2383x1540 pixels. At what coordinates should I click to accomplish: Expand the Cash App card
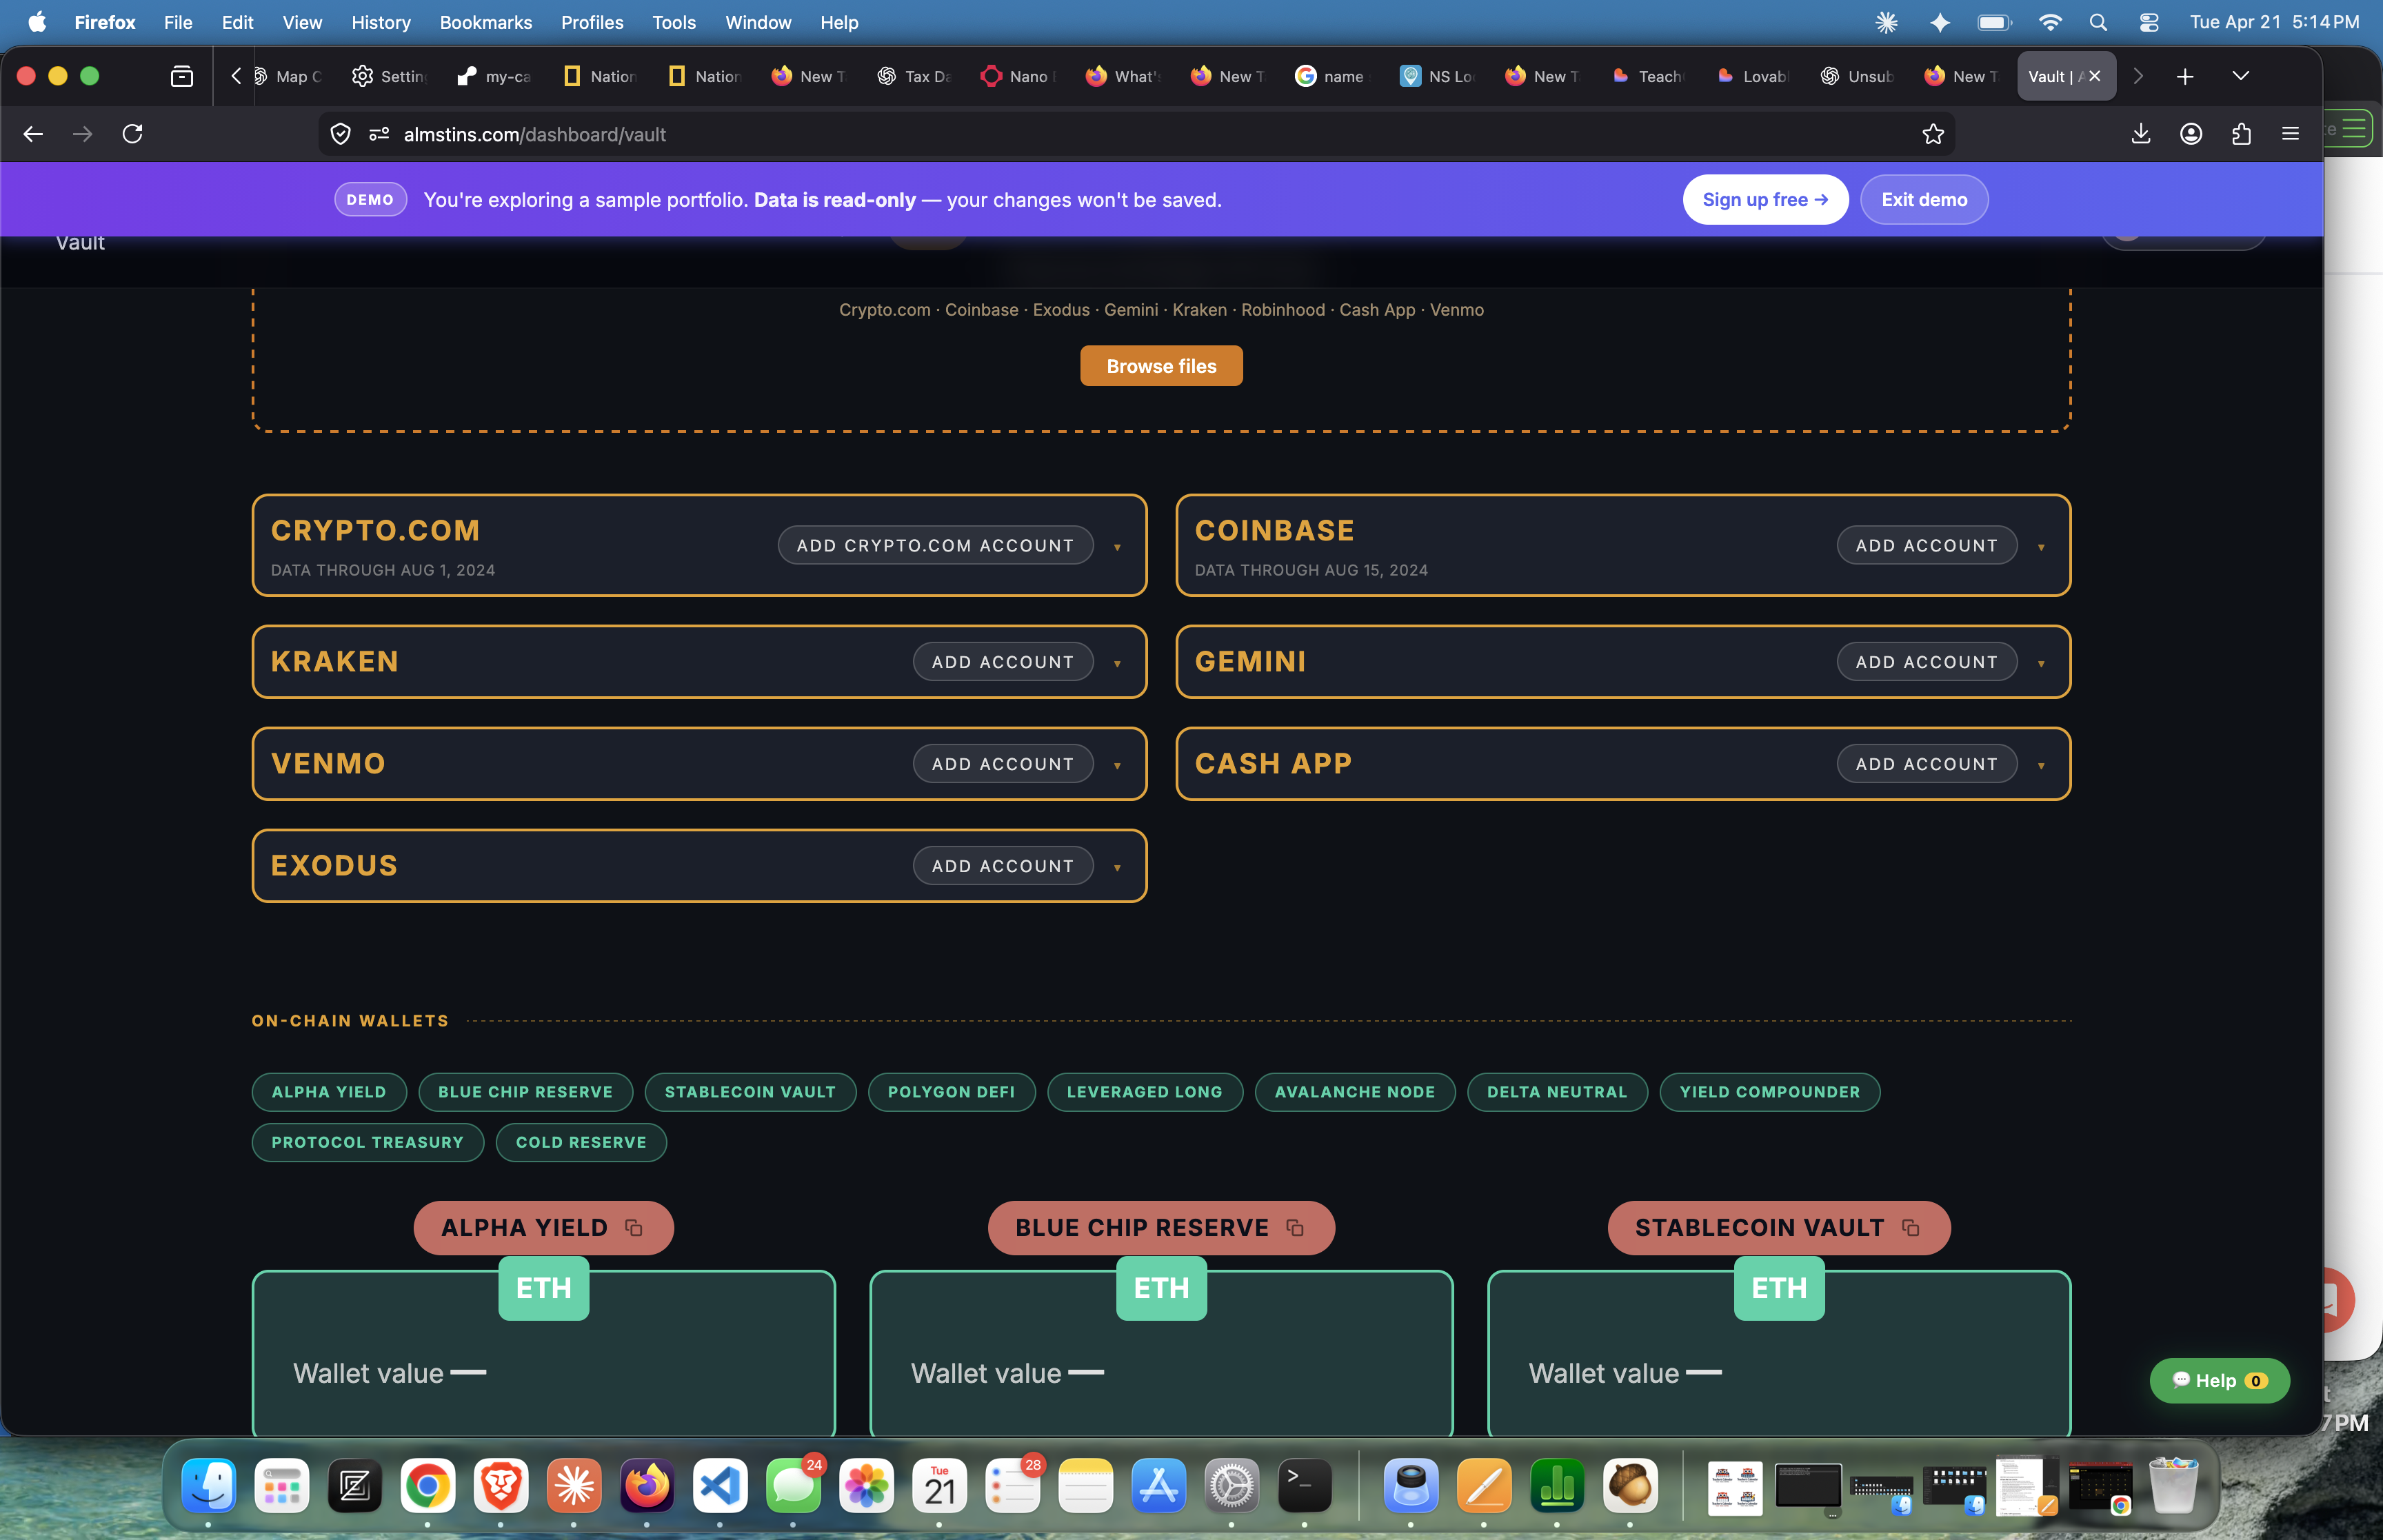[x=2041, y=765]
